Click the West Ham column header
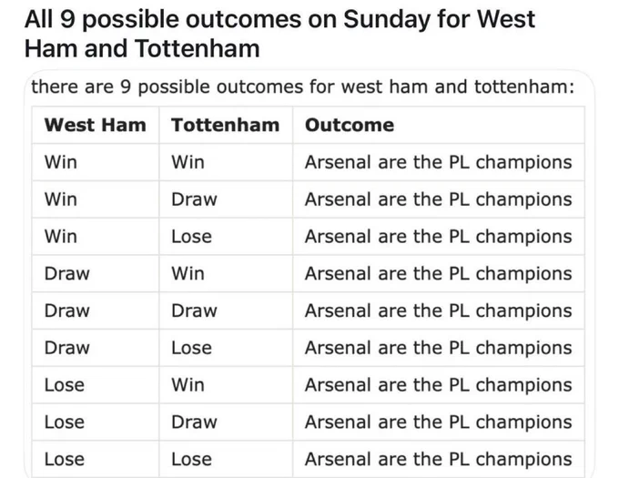The image size is (619, 478). coord(96,125)
